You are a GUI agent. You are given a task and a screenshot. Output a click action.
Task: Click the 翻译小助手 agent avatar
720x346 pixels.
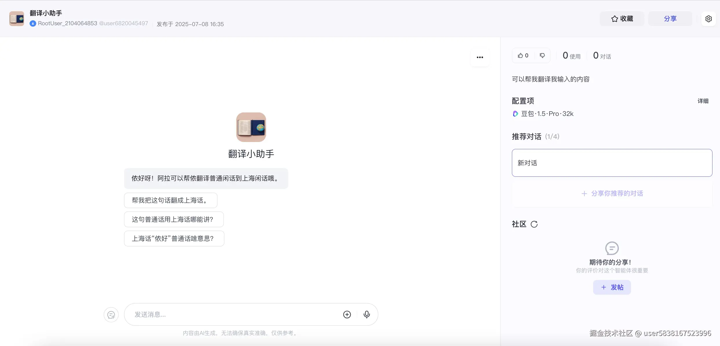251,127
